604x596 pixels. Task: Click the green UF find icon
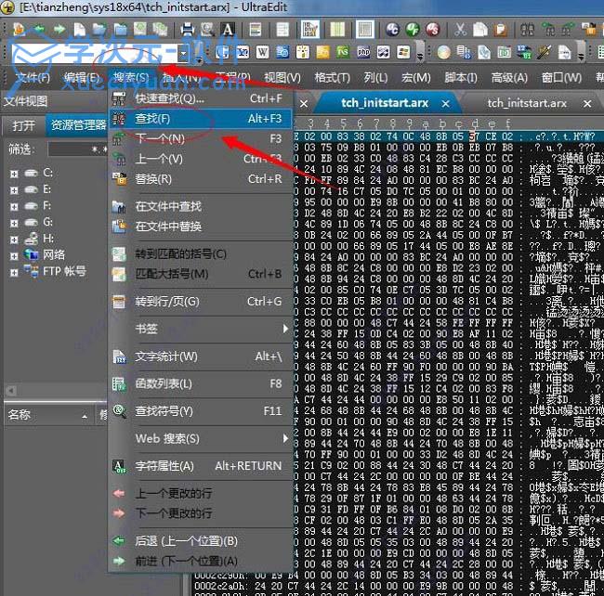point(413,29)
